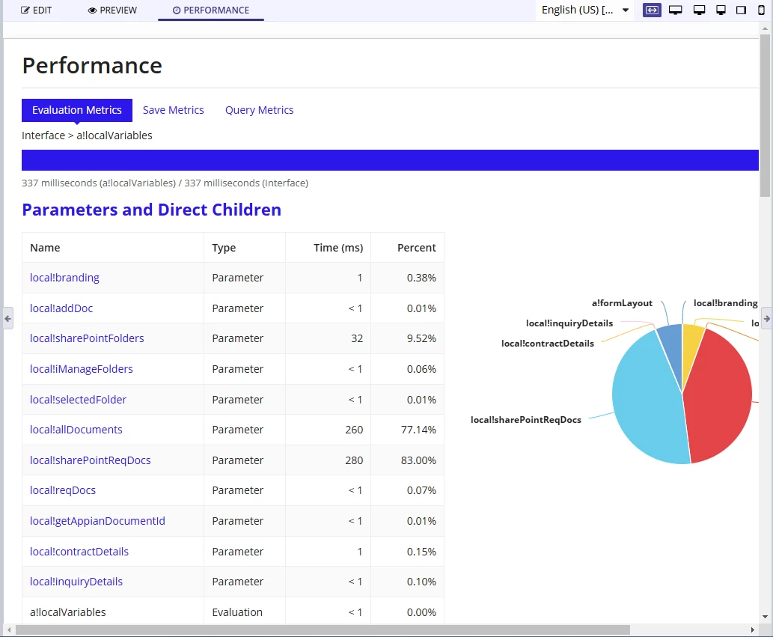Collapse left pane with the arrow handle

point(7,319)
